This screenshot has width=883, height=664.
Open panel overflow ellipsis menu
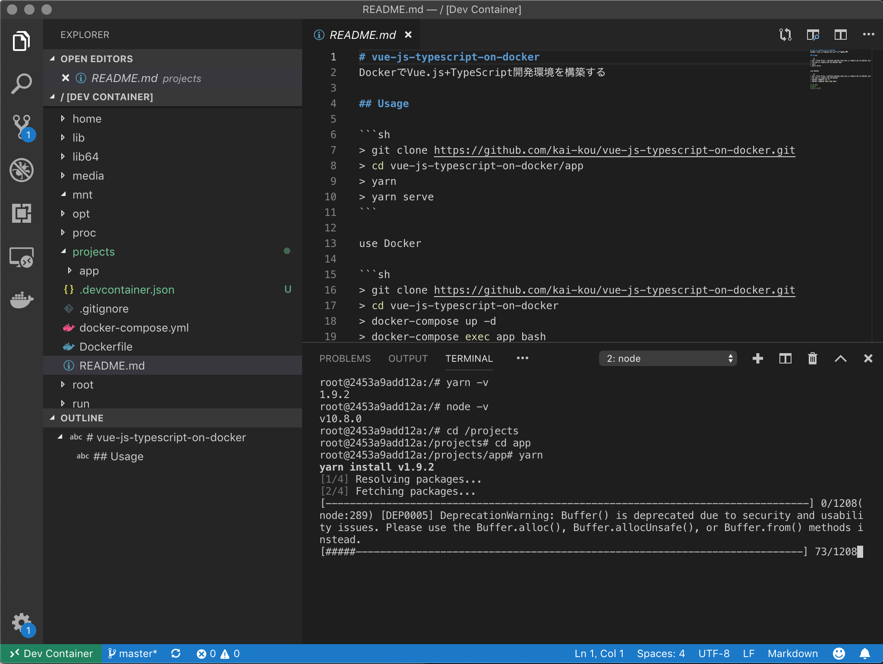coord(523,358)
